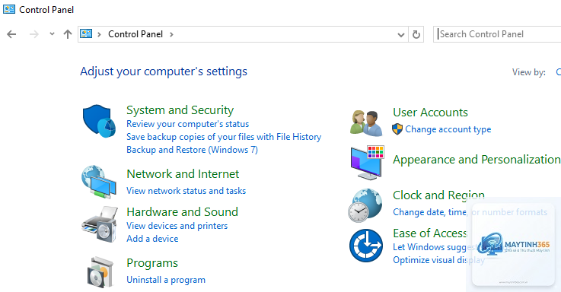Click Change account type link

pyautogui.click(x=448, y=129)
